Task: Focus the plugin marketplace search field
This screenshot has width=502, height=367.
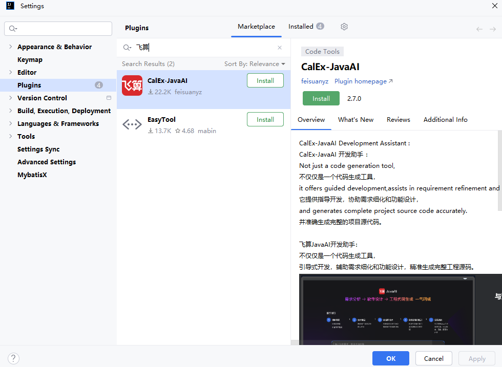Action: pyautogui.click(x=205, y=48)
